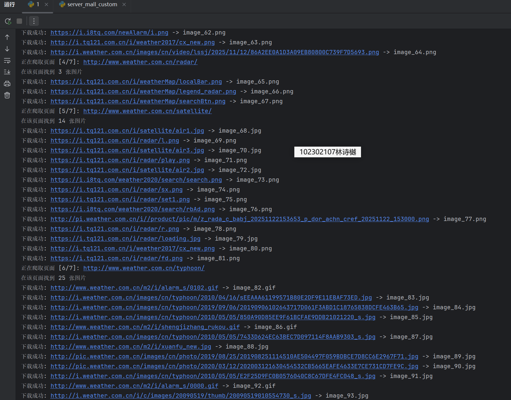Click the down arrow in the console gutter
The height and width of the screenshot is (400, 511).
pos(7,49)
